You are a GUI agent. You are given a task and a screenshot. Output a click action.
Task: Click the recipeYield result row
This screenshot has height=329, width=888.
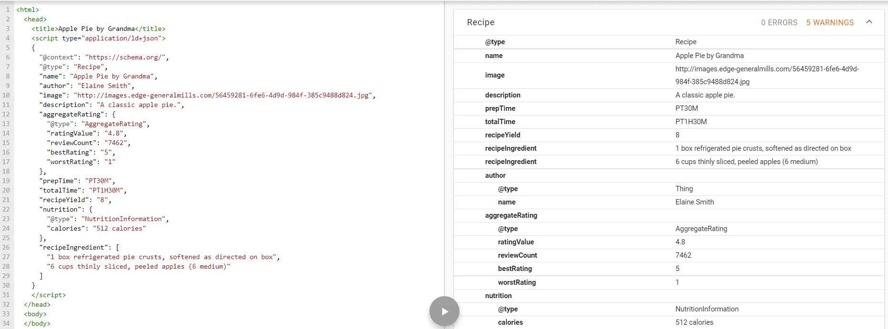point(668,135)
